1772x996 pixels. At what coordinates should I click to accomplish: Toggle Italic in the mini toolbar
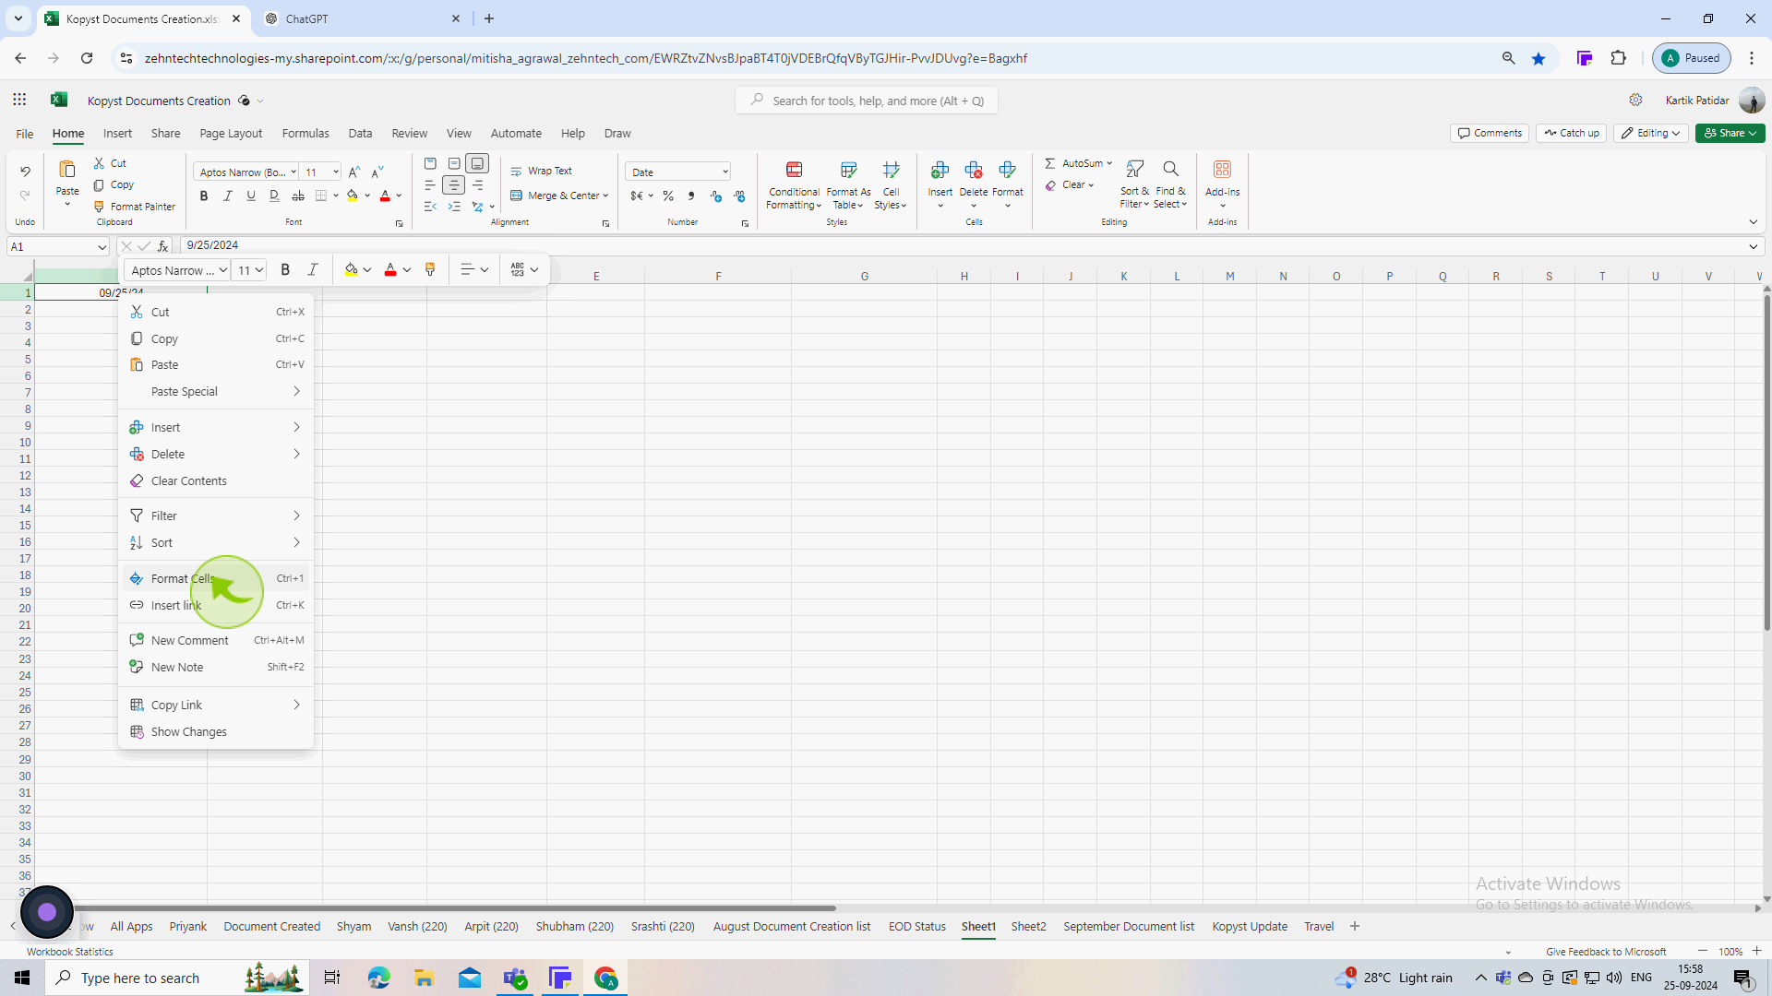(x=313, y=269)
